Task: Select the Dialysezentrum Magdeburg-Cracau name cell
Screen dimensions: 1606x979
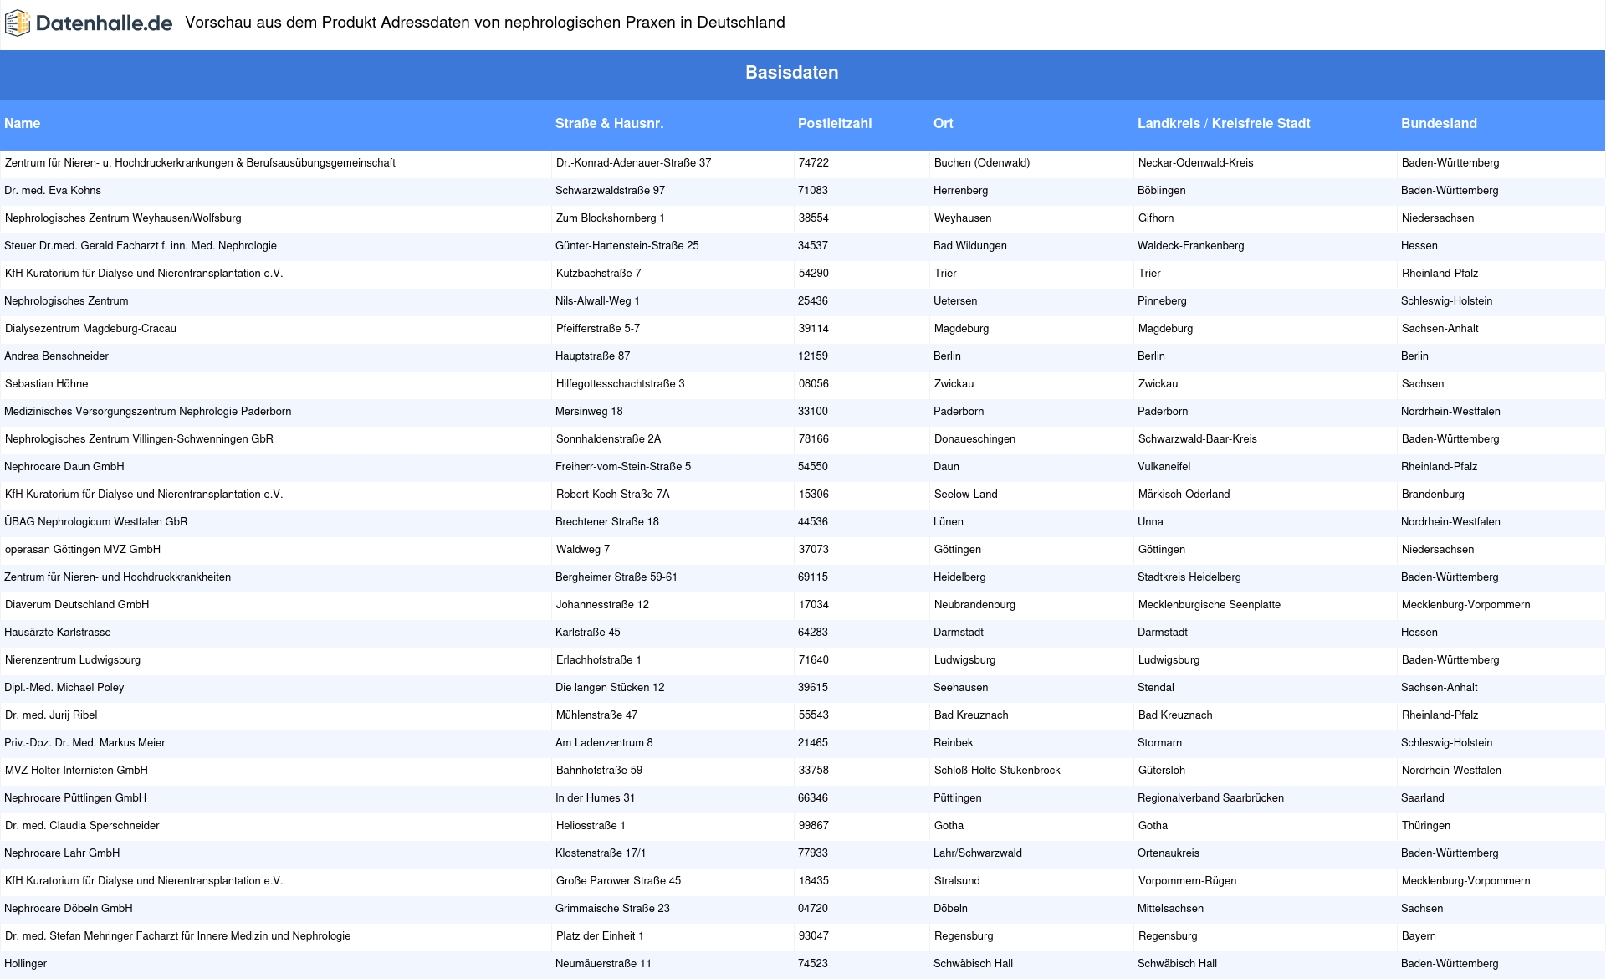Action: pyautogui.click(x=90, y=329)
